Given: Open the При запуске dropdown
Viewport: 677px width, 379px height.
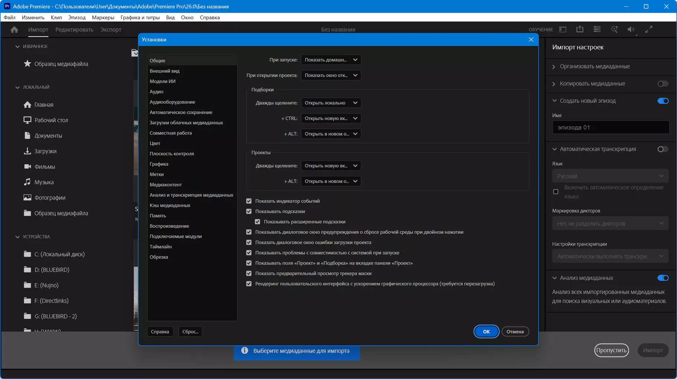Looking at the screenshot, I should [x=331, y=60].
